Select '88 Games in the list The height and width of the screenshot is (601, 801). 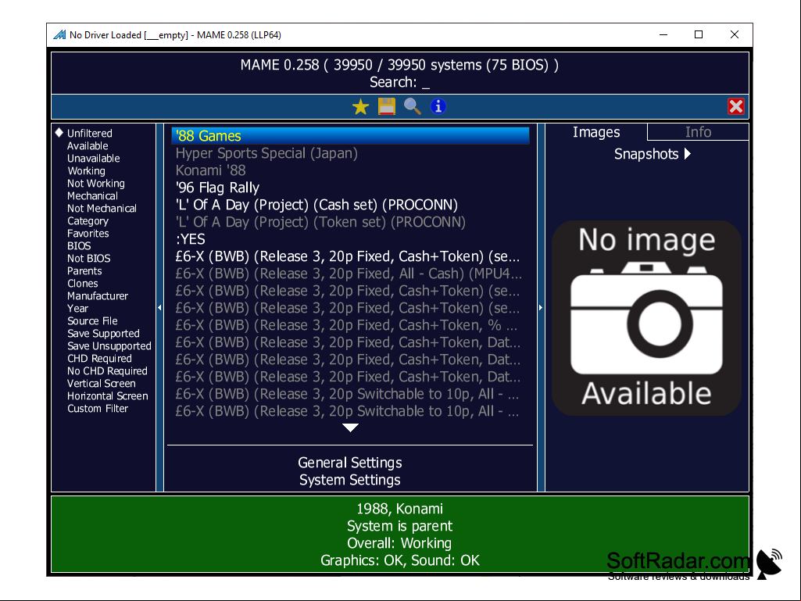pyautogui.click(x=350, y=136)
